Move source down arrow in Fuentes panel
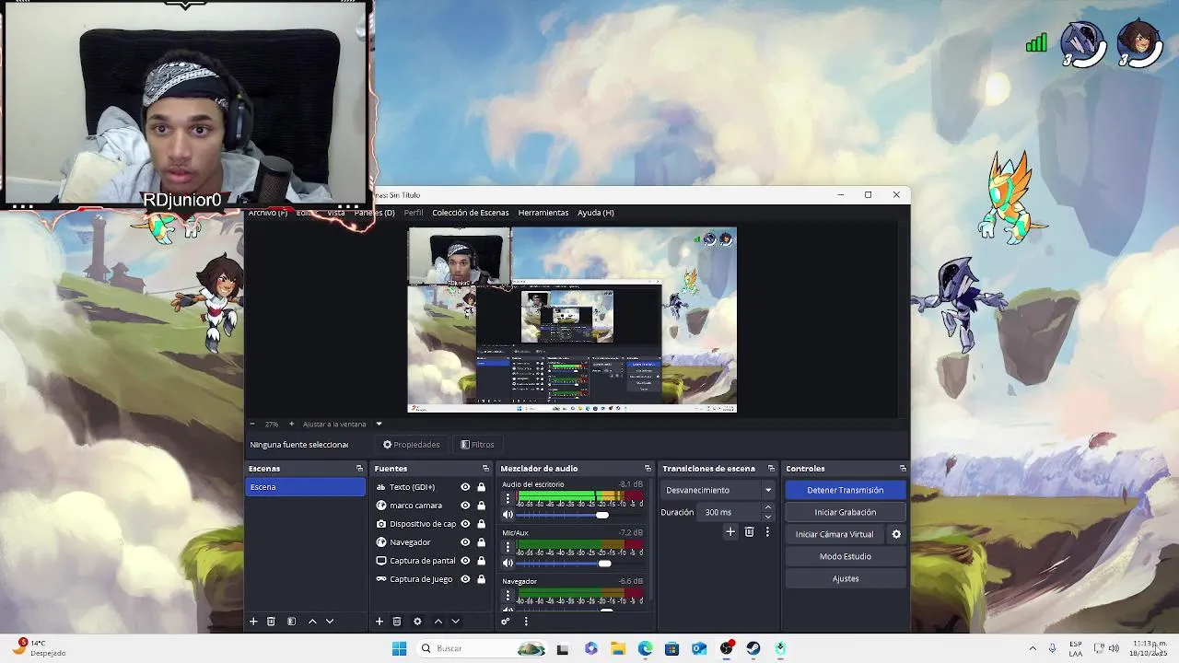This screenshot has height=663, width=1179. coord(455,622)
